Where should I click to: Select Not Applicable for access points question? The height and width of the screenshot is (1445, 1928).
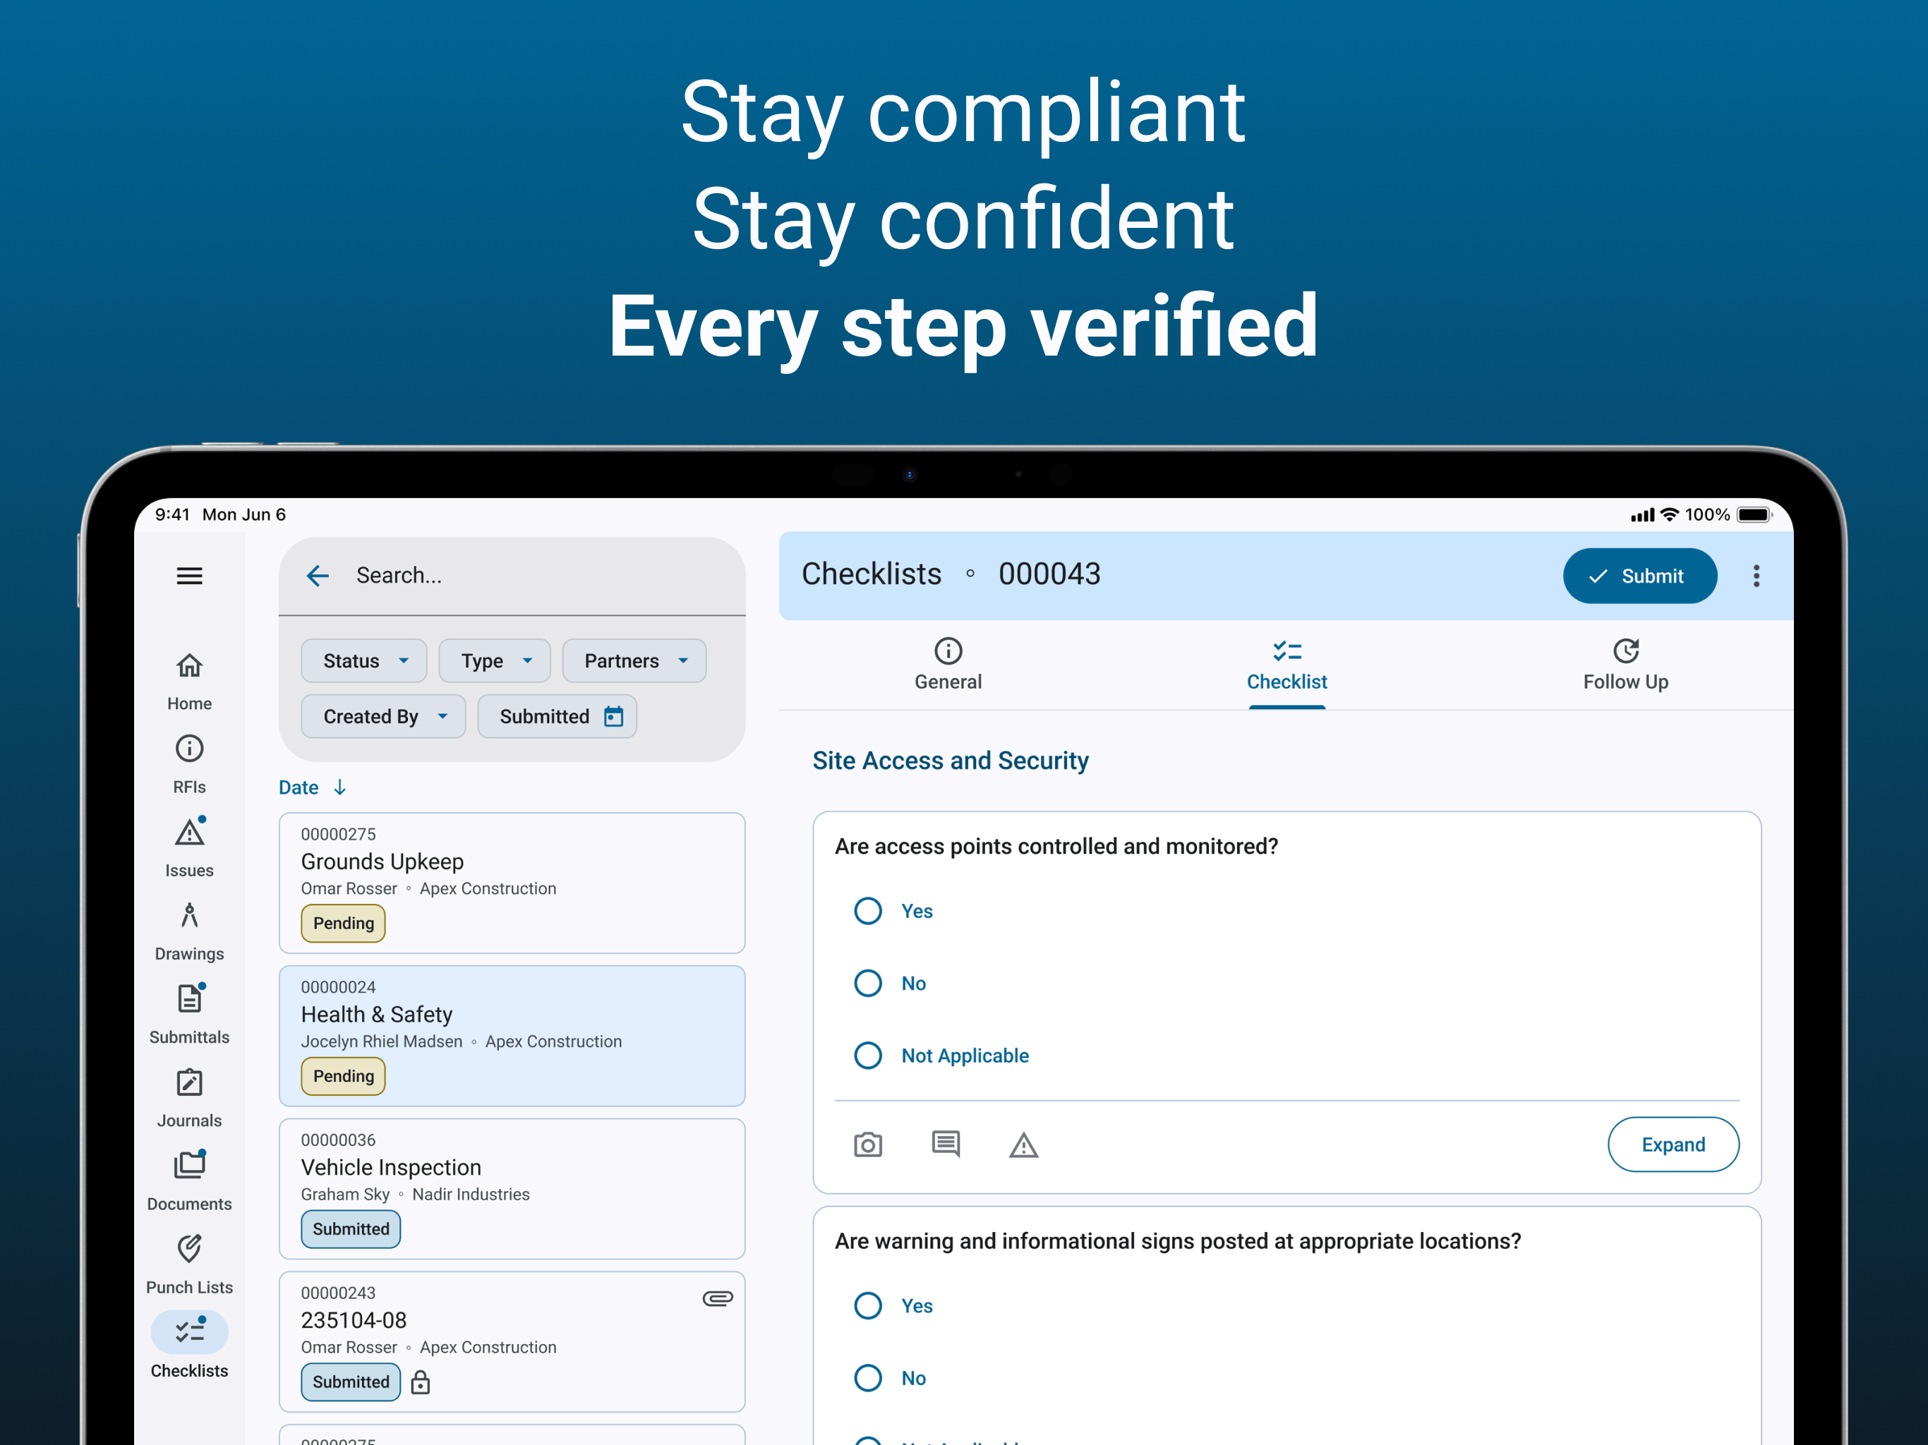tap(868, 1056)
